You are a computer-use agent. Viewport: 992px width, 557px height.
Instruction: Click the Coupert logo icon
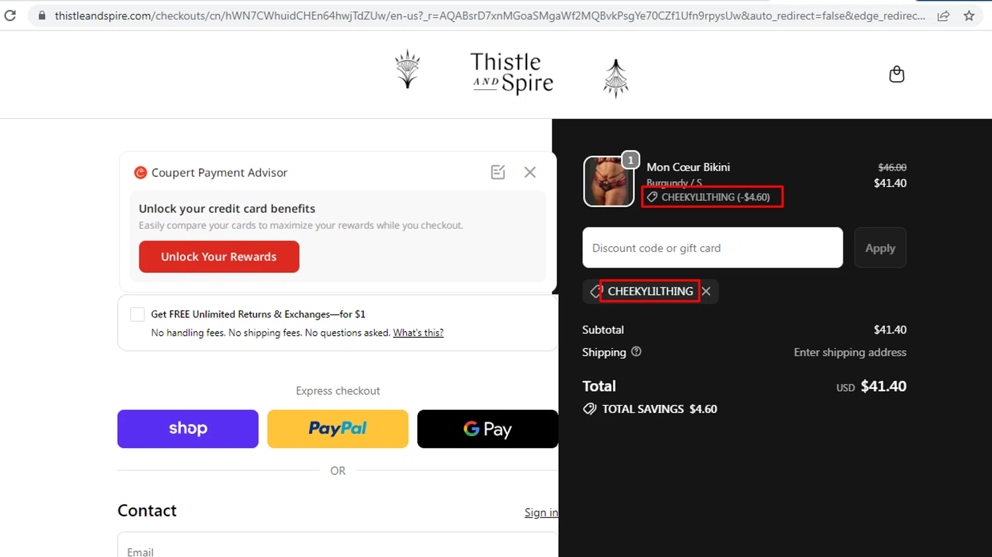click(140, 172)
